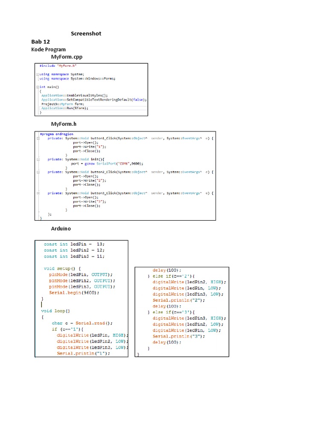The width and height of the screenshot is (328, 438).
Task: Click the 'Kode Program' label
Action: (x=48, y=50)
